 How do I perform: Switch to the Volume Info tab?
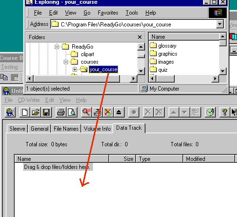point(97,129)
